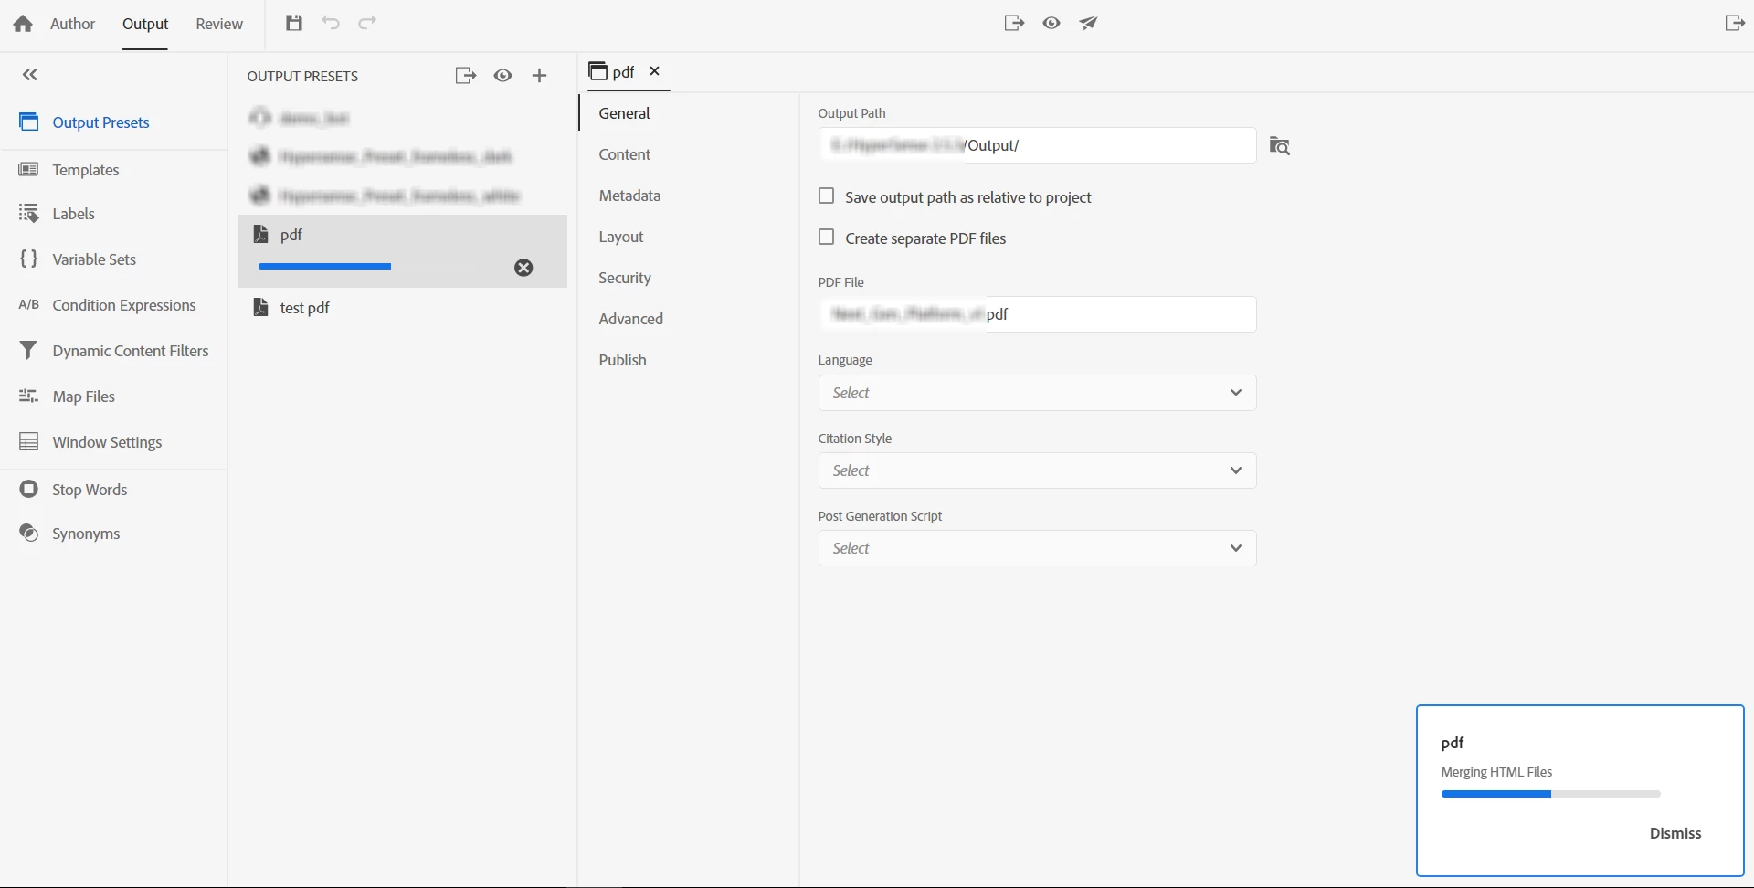Open the far-right top corner export icon
The image size is (1754, 888).
(x=1735, y=23)
